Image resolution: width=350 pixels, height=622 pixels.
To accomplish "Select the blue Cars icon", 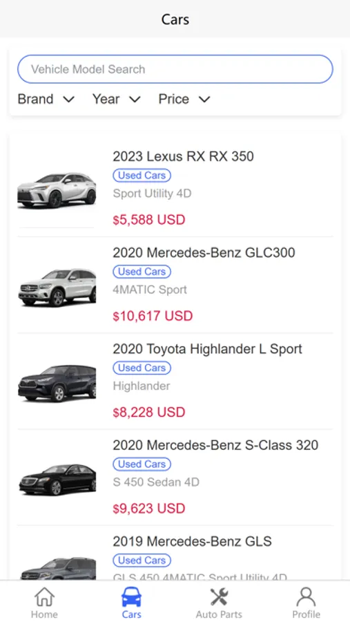I will 131,597.
